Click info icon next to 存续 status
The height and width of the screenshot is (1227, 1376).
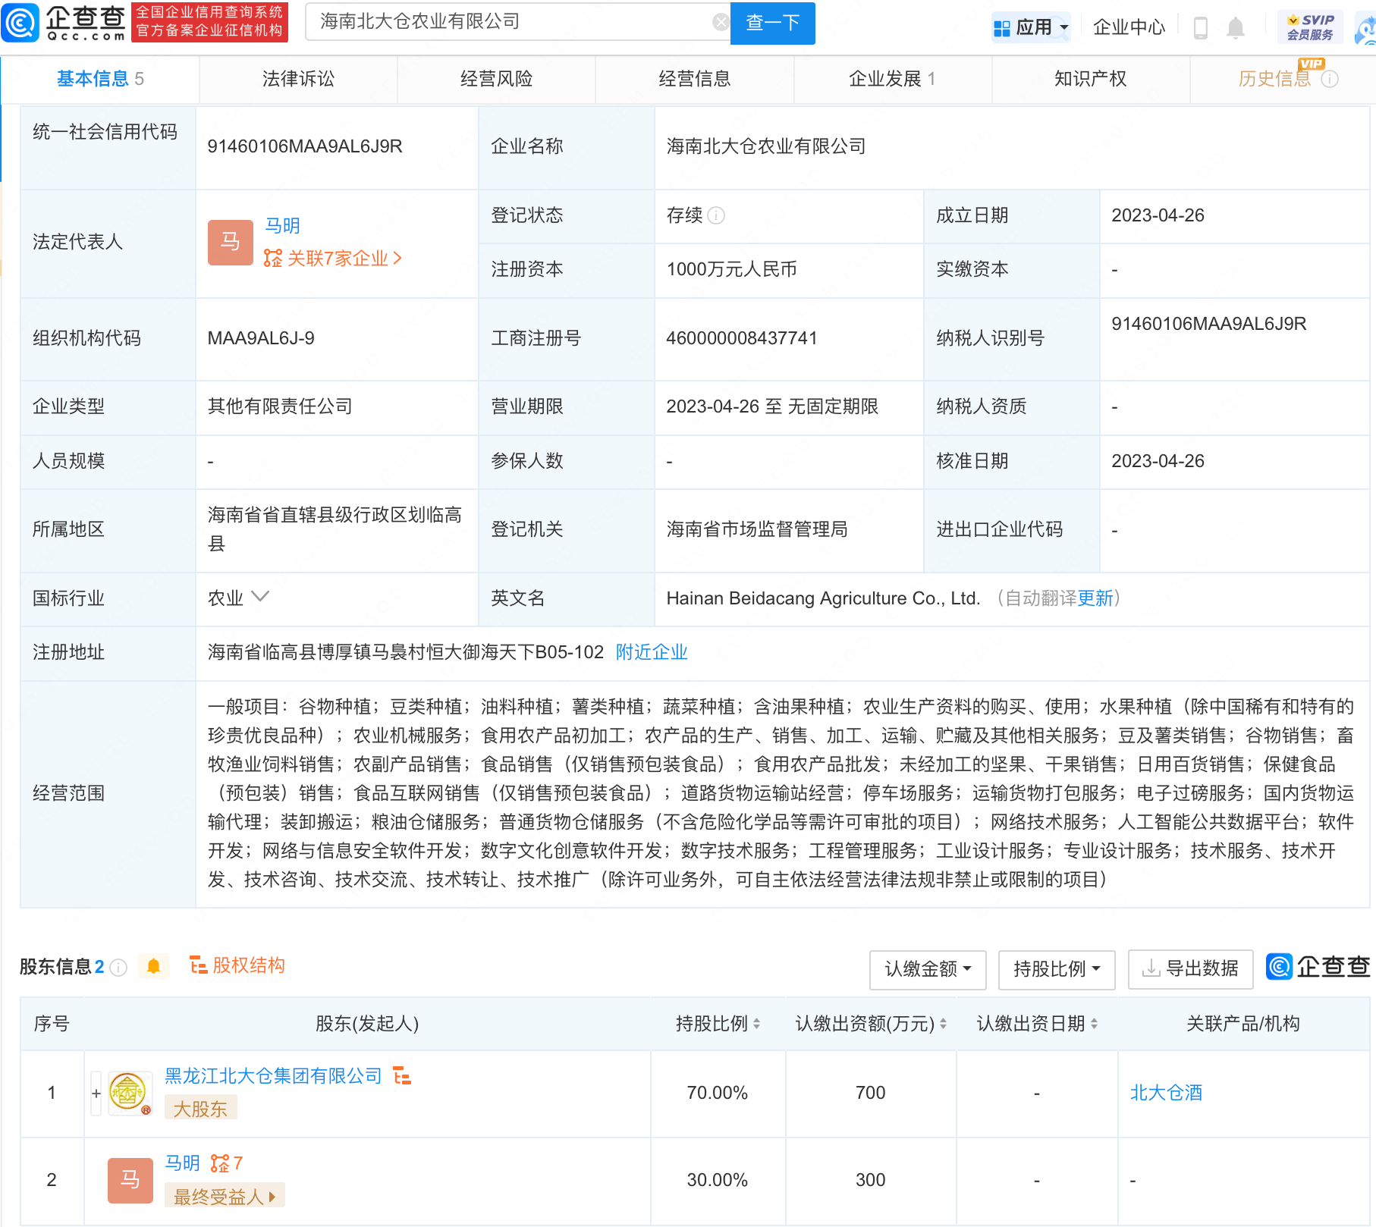tap(716, 215)
